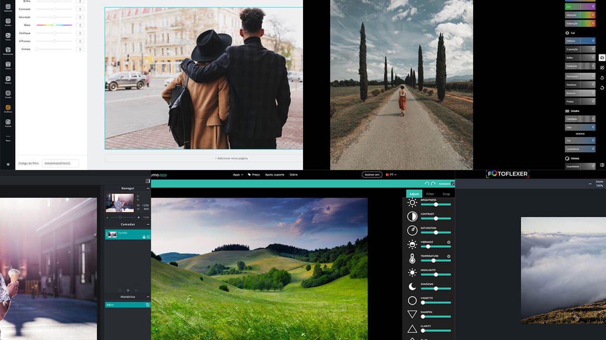
Task: Switch to the Filter tab
Action: click(430, 194)
